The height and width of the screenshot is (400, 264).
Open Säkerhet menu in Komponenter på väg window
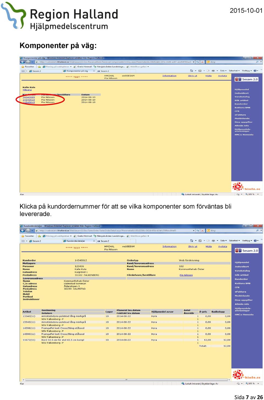(234, 71)
